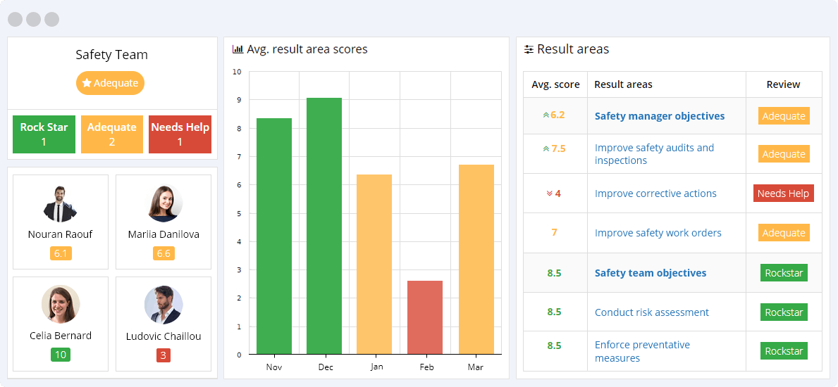Click the Result areas column header
Screen dimensions: 838x387
click(x=623, y=84)
